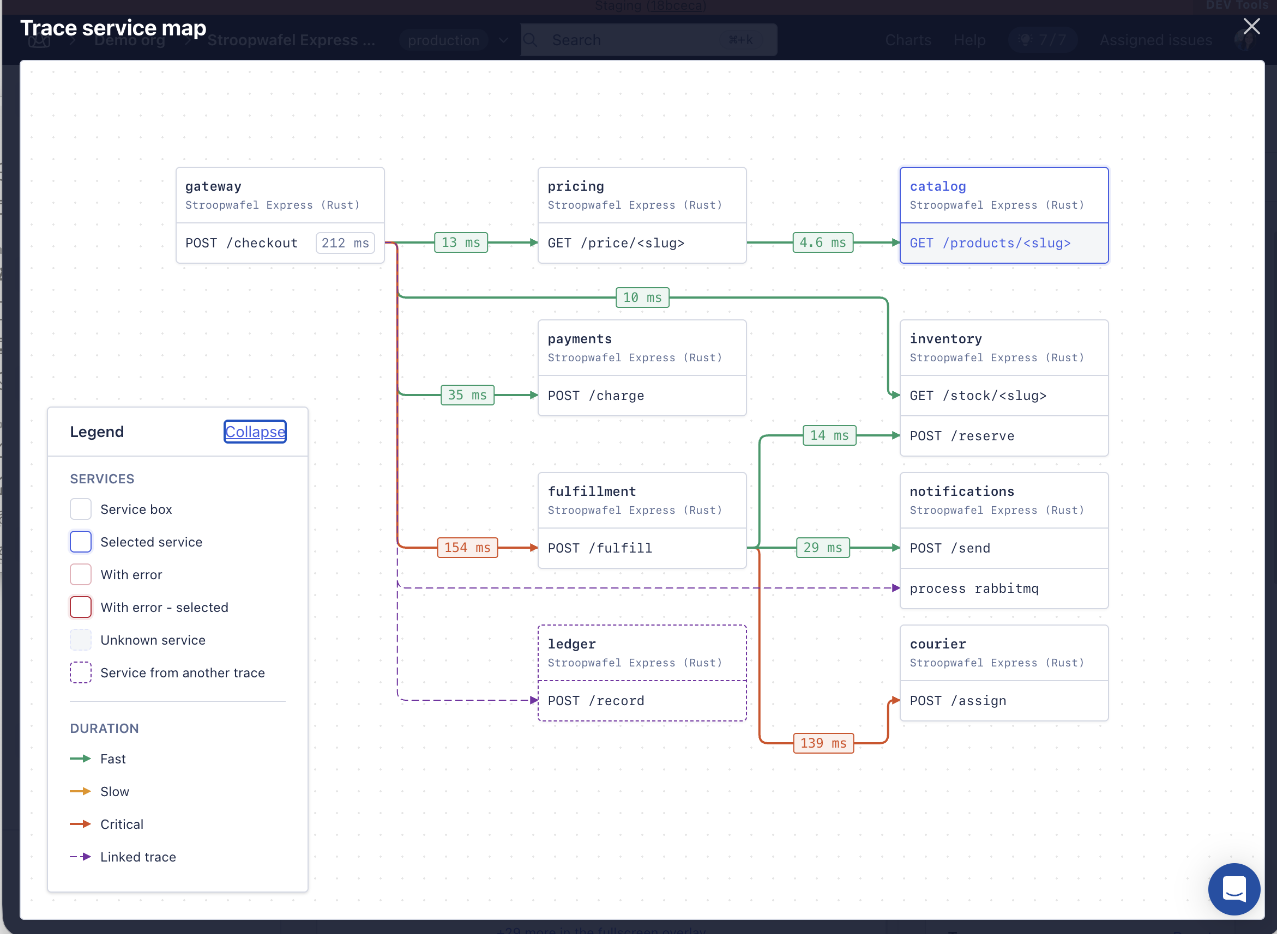Close the Trace service map dialog
The height and width of the screenshot is (934, 1277).
[x=1251, y=26]
